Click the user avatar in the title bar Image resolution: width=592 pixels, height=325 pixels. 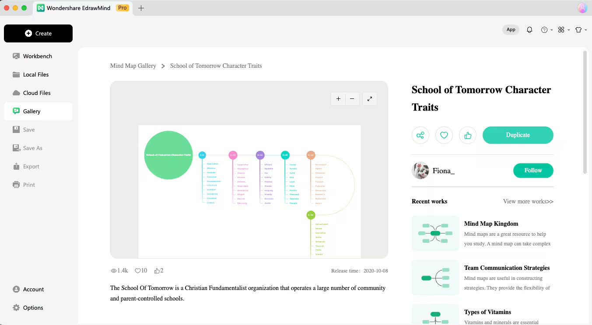coord(582,8)
